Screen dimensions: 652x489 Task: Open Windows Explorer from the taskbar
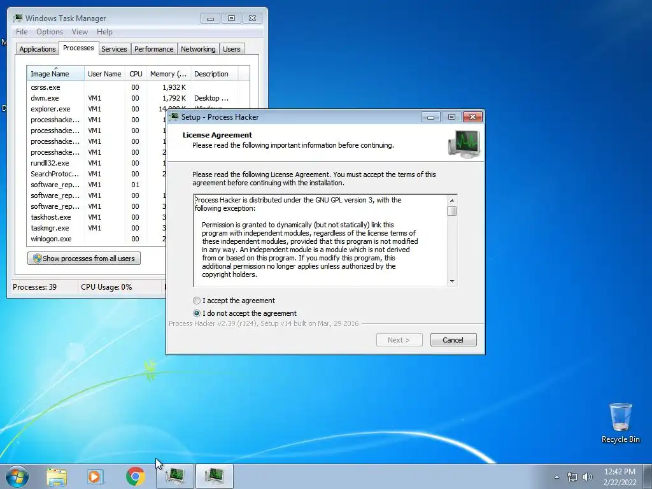[x=57, y=476]
